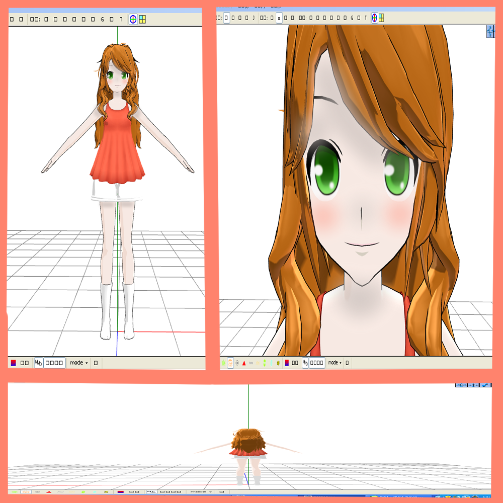The width and height of the screenshot is (503, 503).
Task: Click the single-square button after mode in left view
Action: [96, 363]
